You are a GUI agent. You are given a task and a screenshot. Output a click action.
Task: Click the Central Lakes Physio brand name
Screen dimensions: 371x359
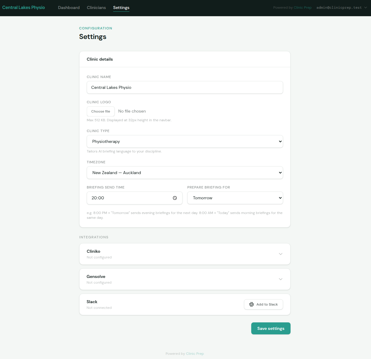pos(23,8)
